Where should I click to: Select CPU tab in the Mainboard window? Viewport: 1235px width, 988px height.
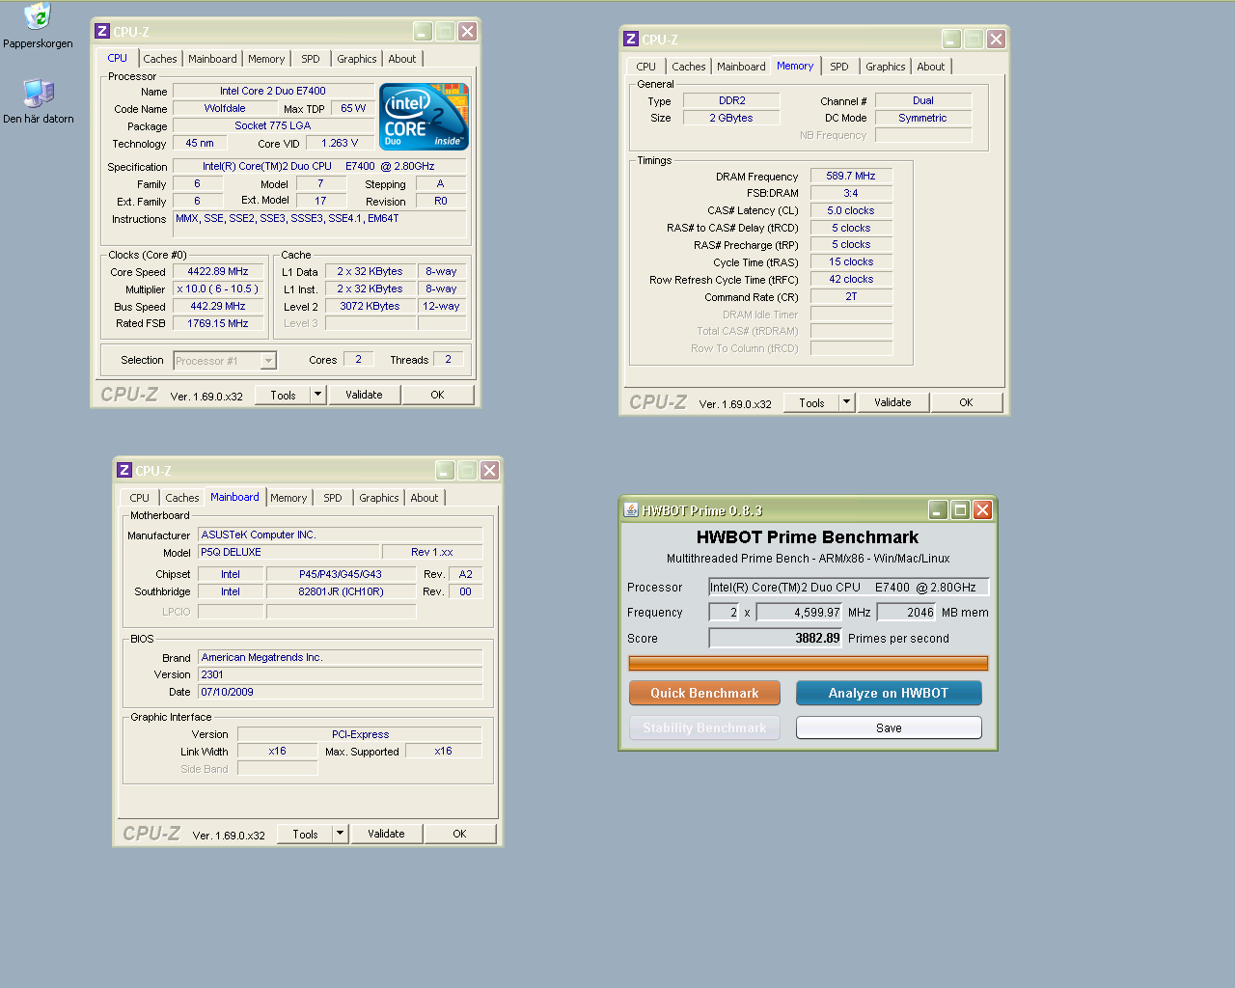(140, 498)
